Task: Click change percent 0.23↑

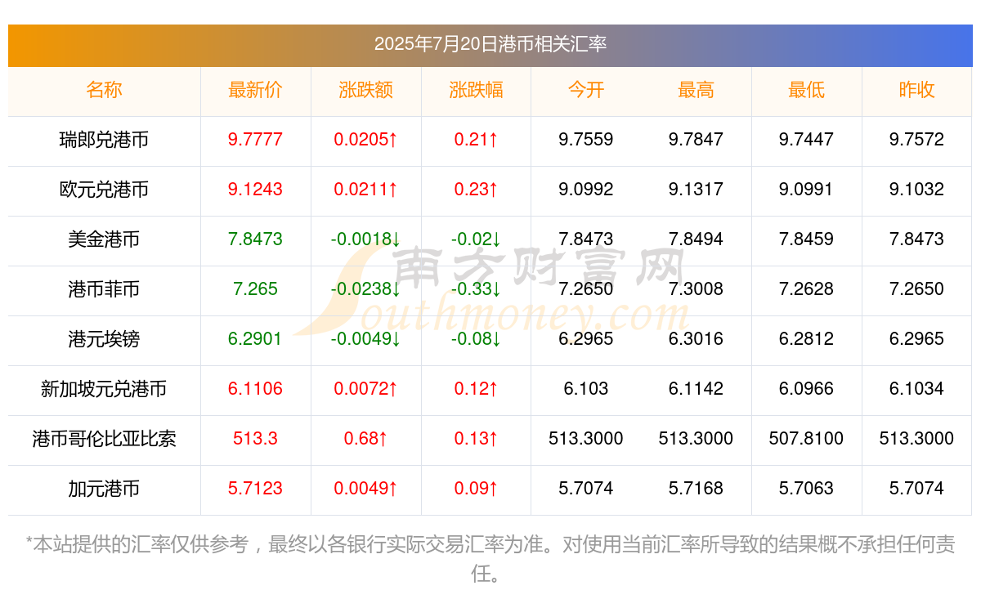Action: pyautogui.click(x=476, y=190)
